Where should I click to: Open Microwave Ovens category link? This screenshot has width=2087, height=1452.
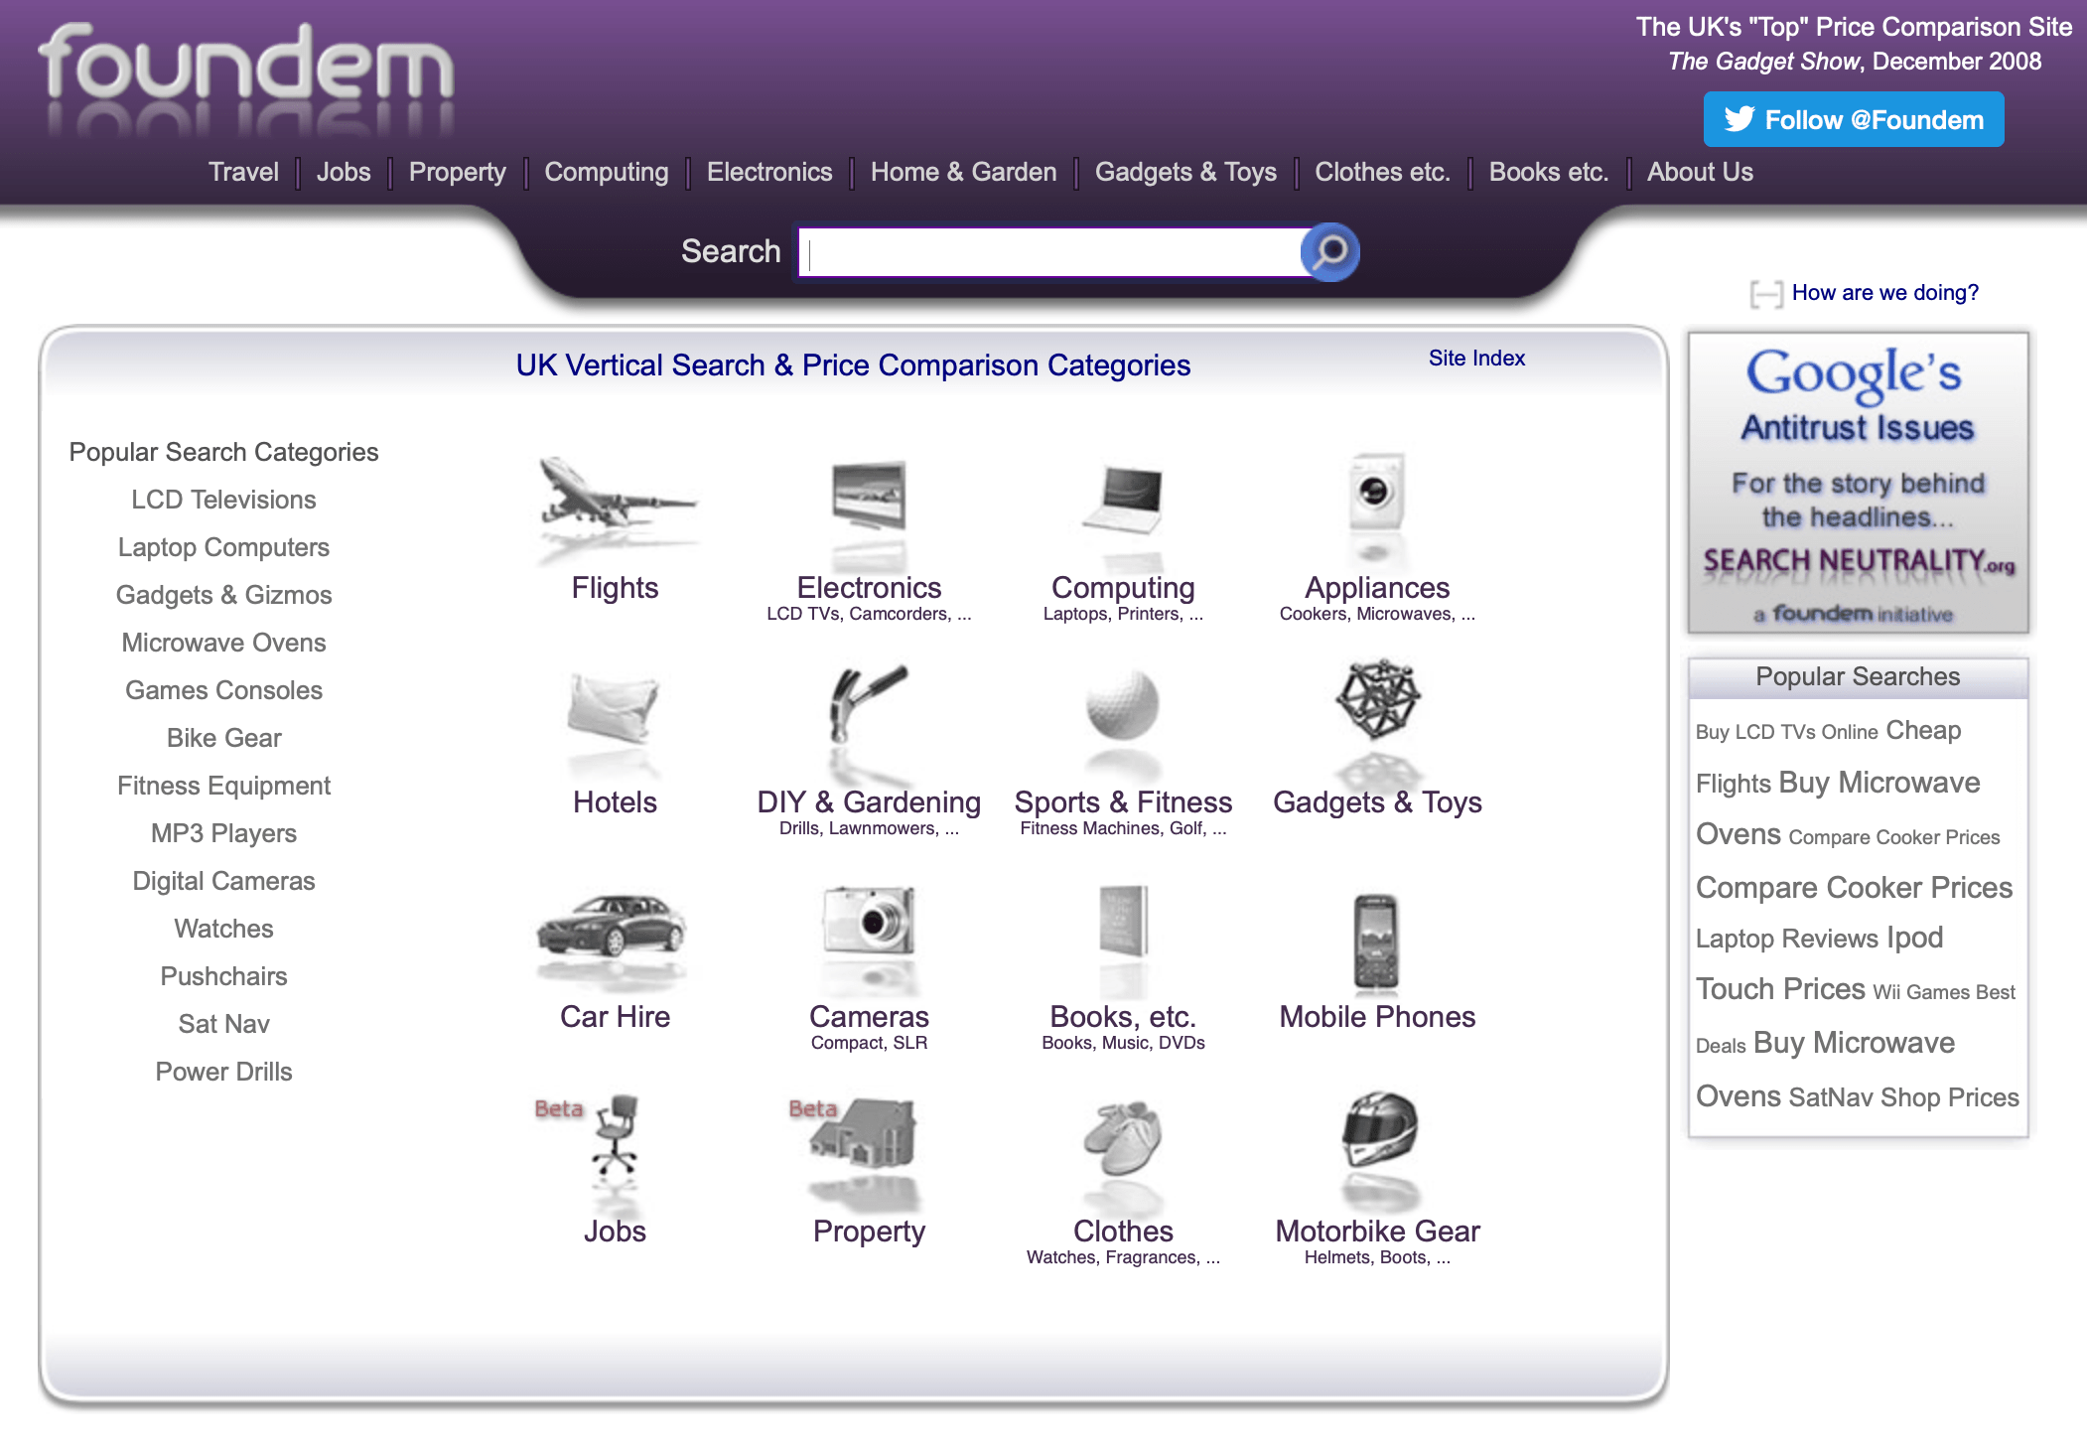223,643
